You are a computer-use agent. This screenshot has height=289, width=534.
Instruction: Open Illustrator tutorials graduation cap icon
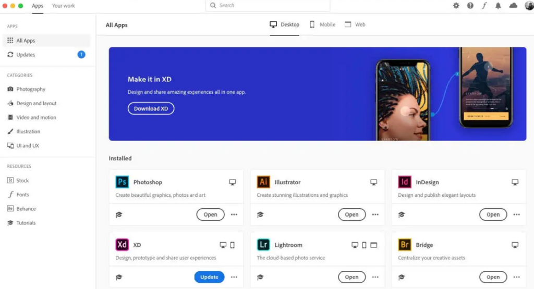[260, 215]
